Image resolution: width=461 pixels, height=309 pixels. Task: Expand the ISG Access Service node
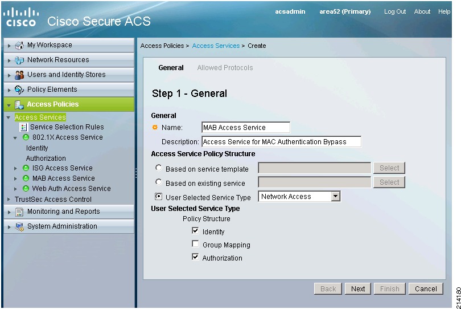point(15,169)
